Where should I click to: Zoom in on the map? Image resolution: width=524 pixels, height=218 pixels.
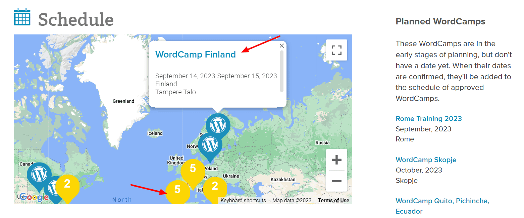point(336,160)
